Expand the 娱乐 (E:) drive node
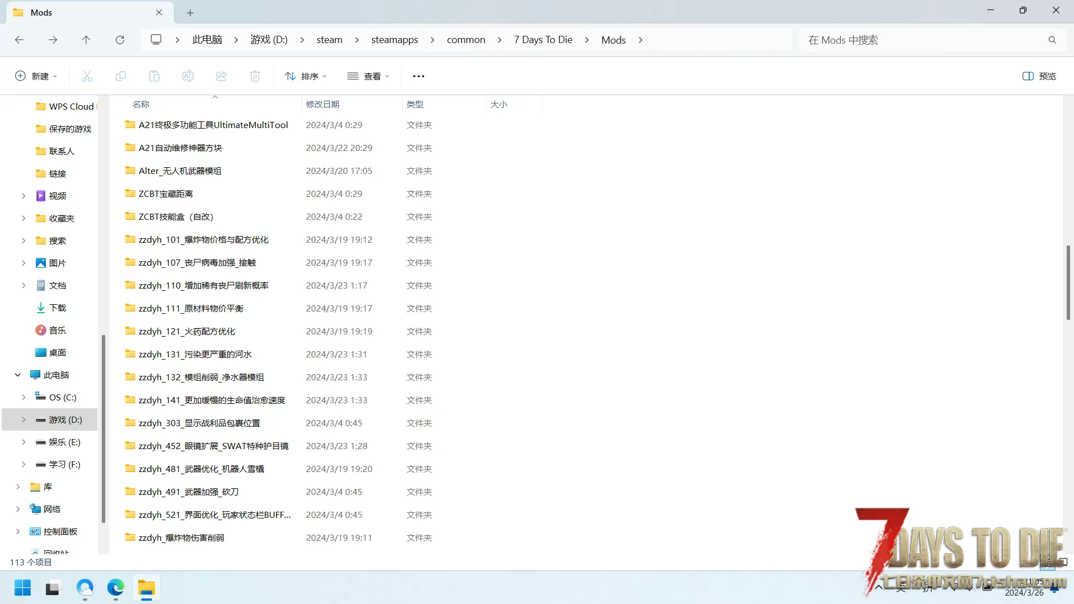Screen dimensions: 1074x604 tap(23, 442)
